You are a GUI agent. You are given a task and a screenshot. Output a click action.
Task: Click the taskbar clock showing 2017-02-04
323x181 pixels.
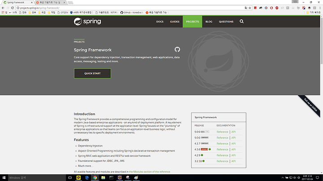pyautogui.click(x=307, y=177)
